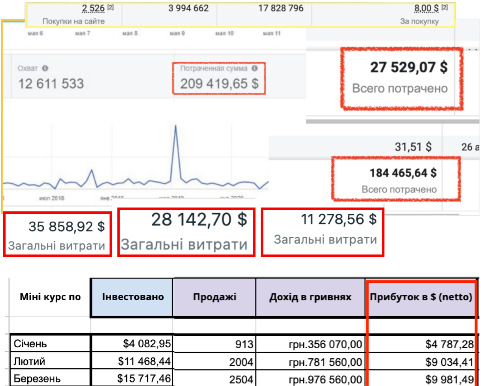This screenshot has height=386, width=481.
Task: Select the Дохід в гривнях column header
Action: 310,297
